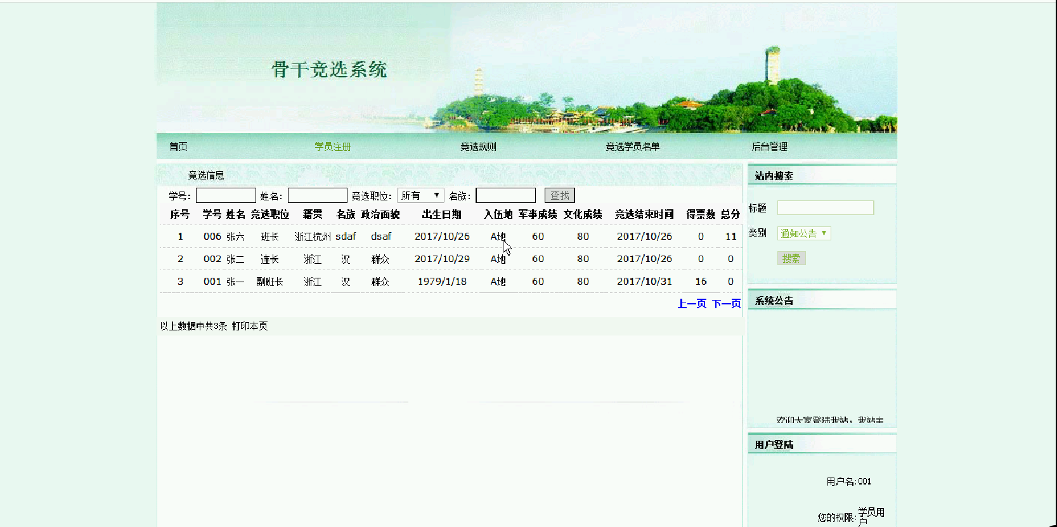Screen dimensions: 1057x527
Task: Open the 竞选学员名单 navigation item
Action: pyautogui.click(x=633, y=146)
